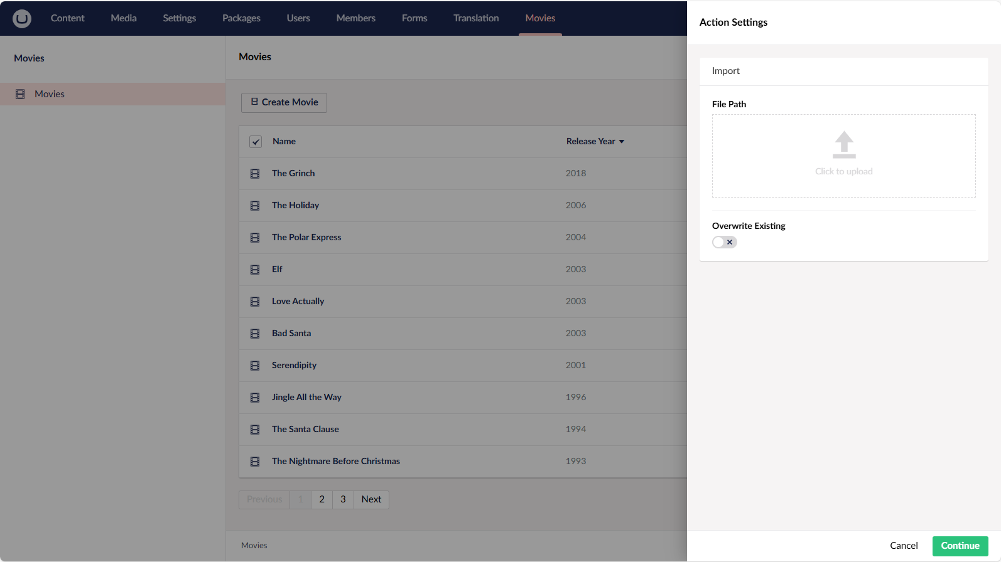Go to page 3 of the list

click(343, 499)
